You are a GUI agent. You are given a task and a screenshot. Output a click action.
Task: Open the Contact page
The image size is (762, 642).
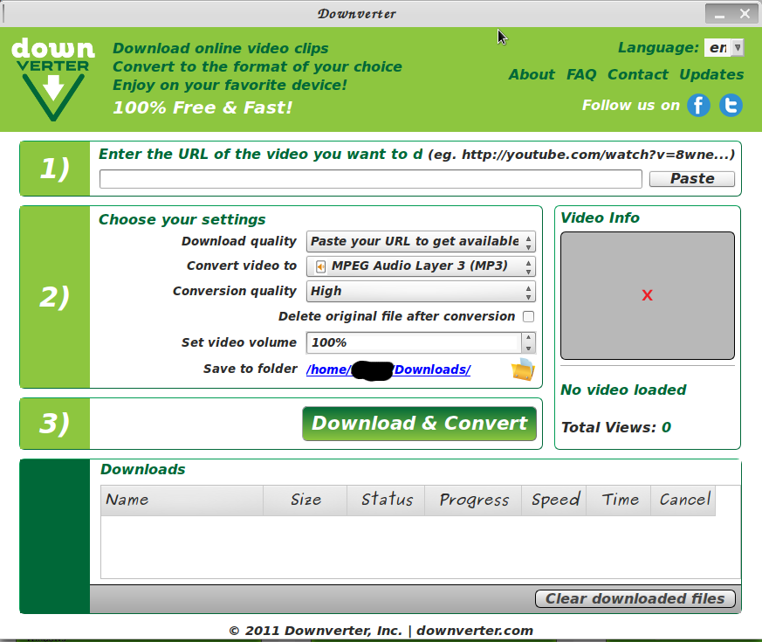click(638, 74)
